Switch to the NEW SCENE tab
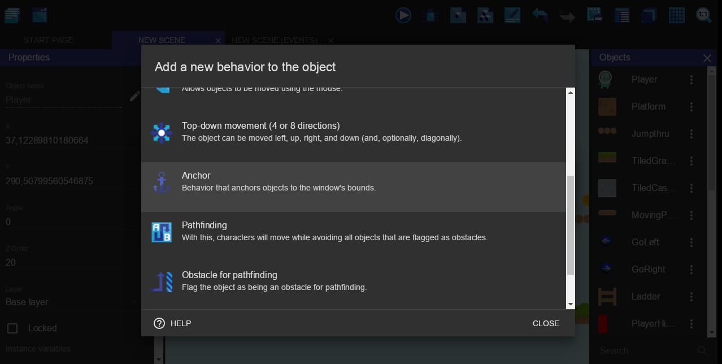Image resolution: width=722 pixels, height=364 pixels. pyautogui.click(x=162, y=41)
